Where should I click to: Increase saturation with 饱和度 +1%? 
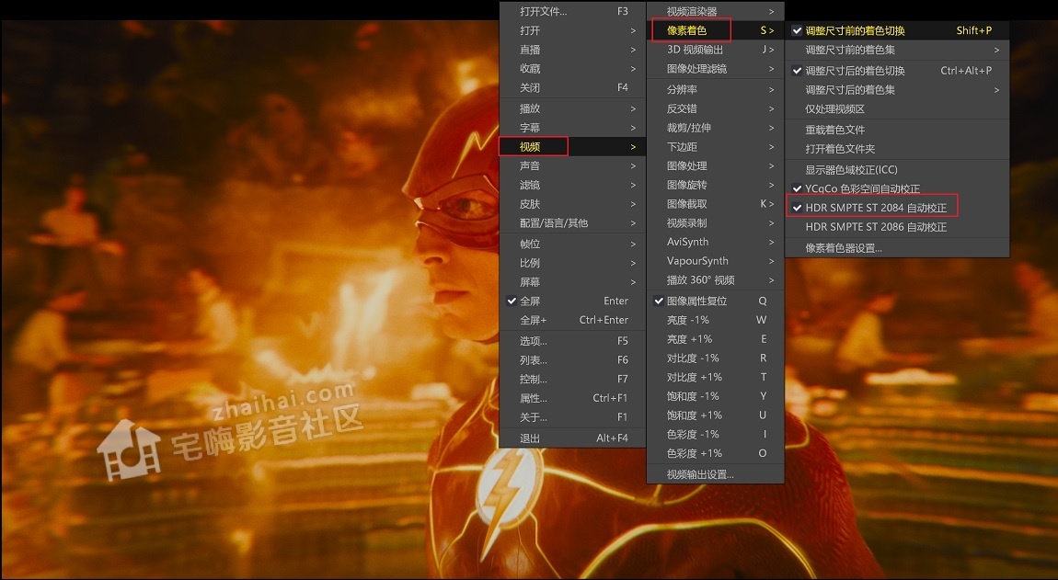(x=715, y=415)
